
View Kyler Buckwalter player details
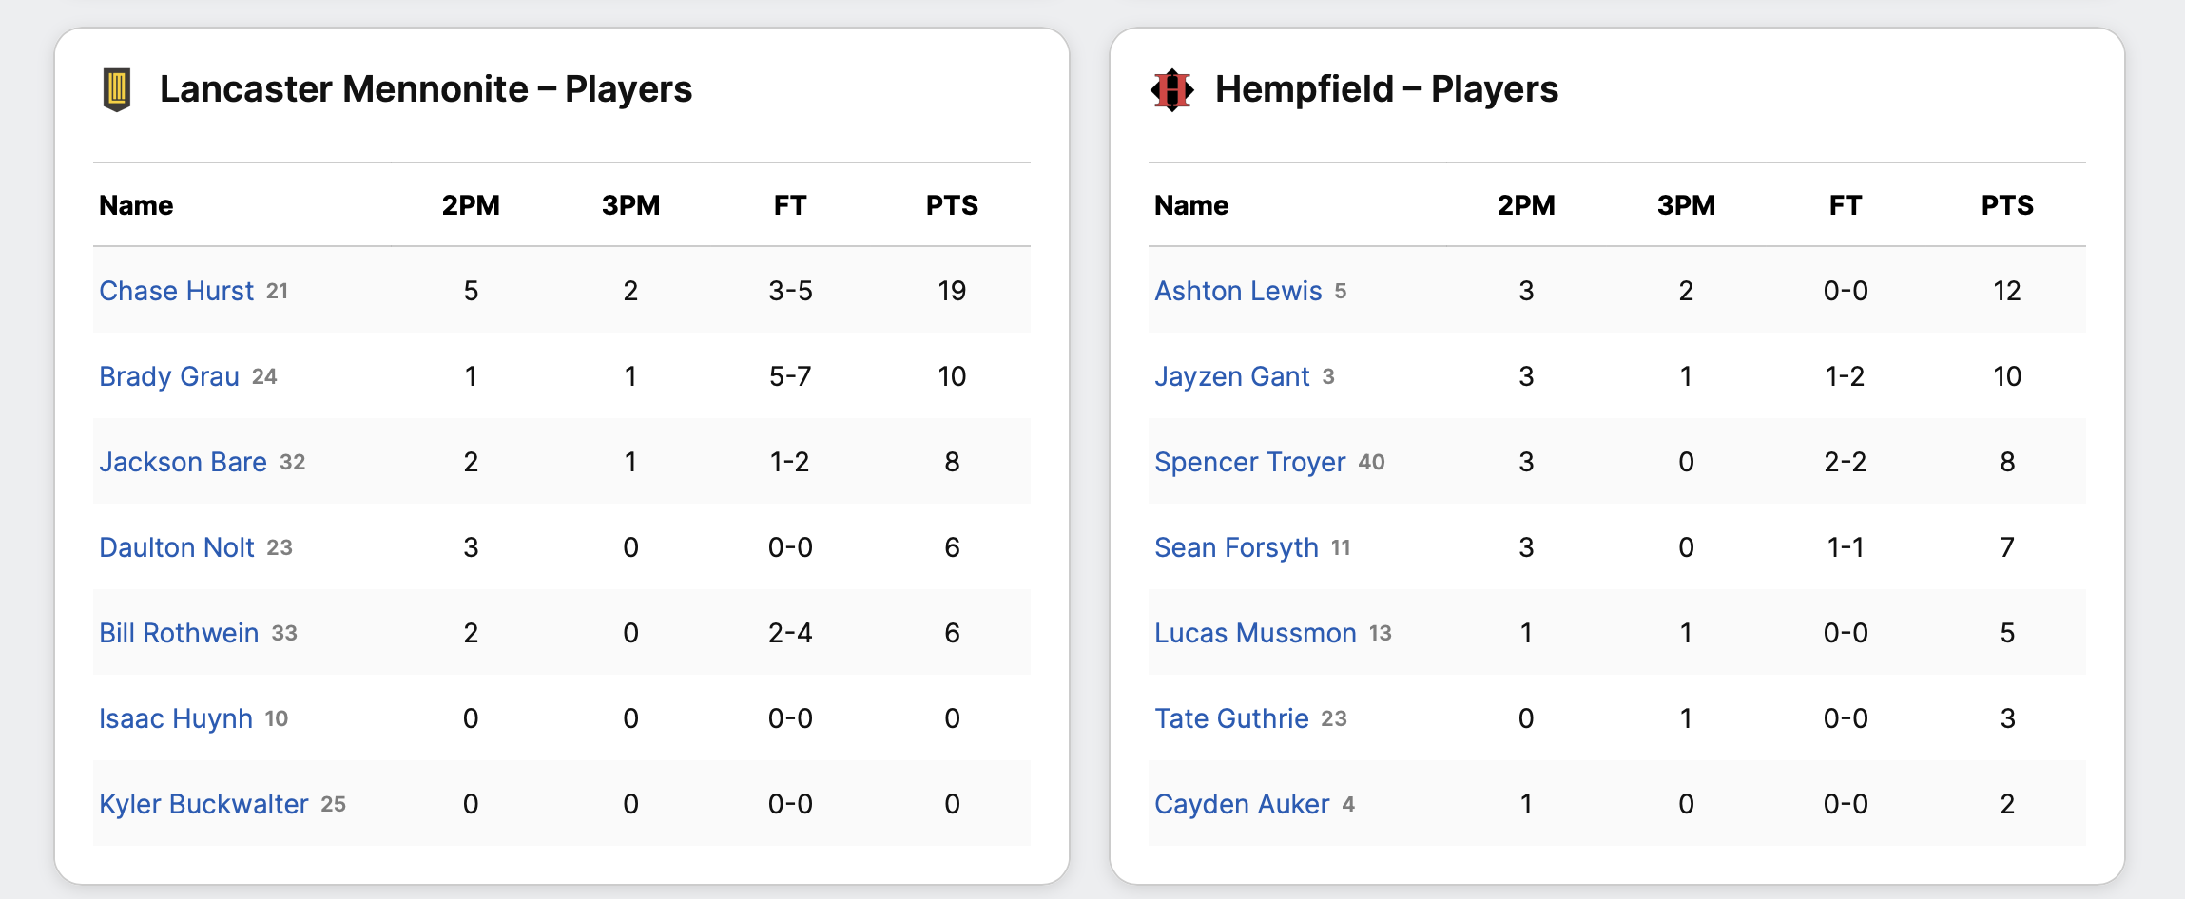[x=203, y=804]
